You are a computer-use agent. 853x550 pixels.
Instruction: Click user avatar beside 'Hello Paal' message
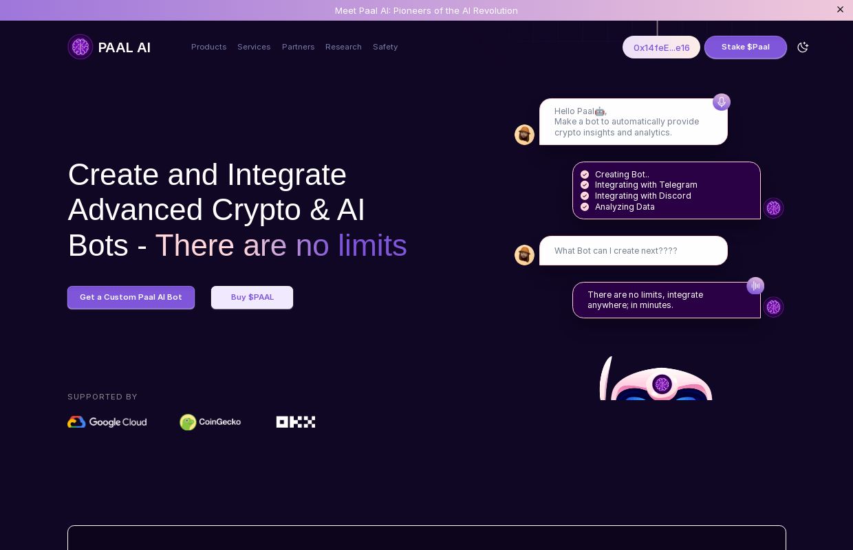(524, 135)
